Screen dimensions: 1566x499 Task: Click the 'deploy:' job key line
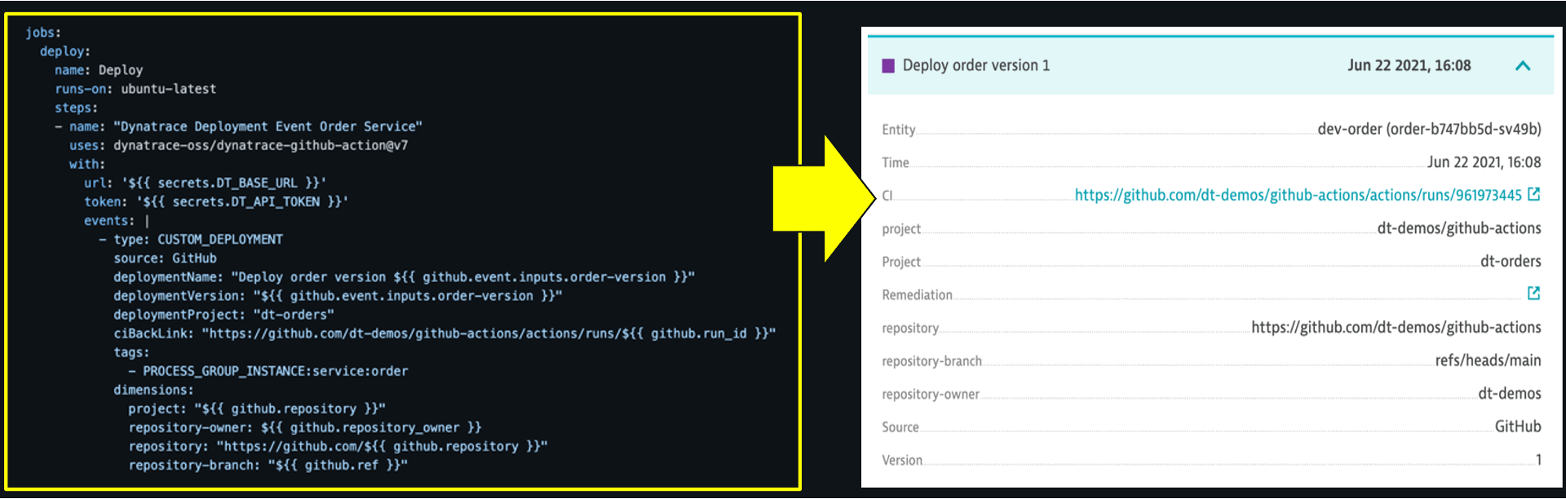[65, 51]
